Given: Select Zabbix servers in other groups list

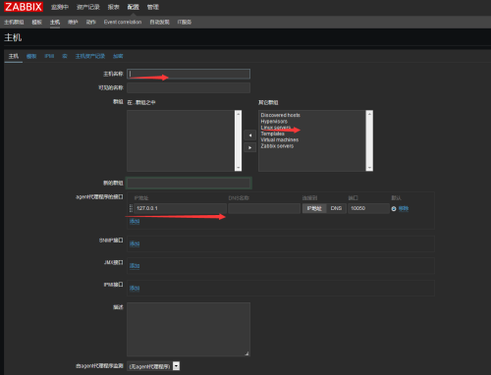Looking at the screenshot, I should 277,146.
